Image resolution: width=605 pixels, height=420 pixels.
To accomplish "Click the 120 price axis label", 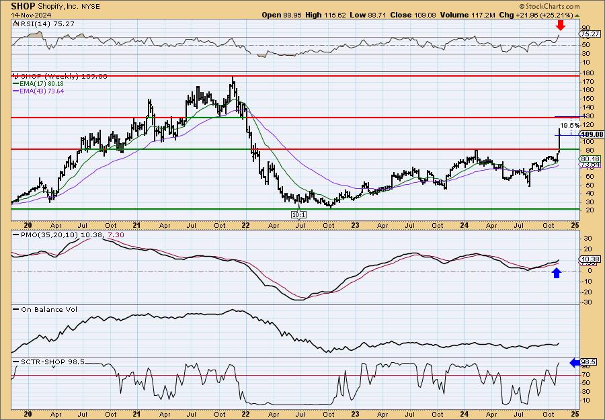I will point(587,124).
